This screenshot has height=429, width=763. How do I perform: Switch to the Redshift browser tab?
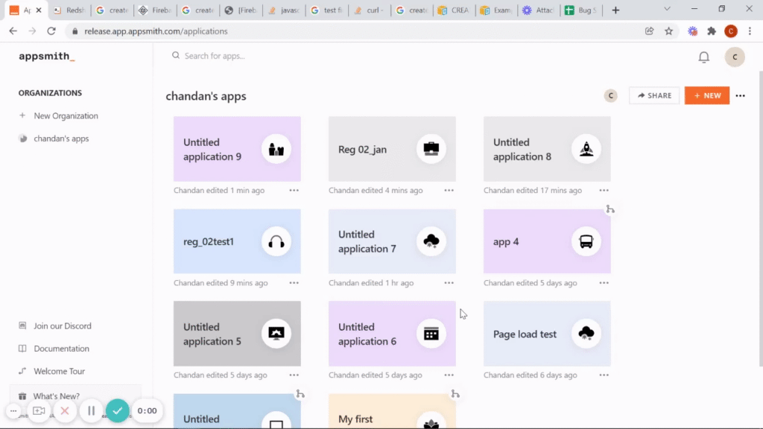point(69,10)
